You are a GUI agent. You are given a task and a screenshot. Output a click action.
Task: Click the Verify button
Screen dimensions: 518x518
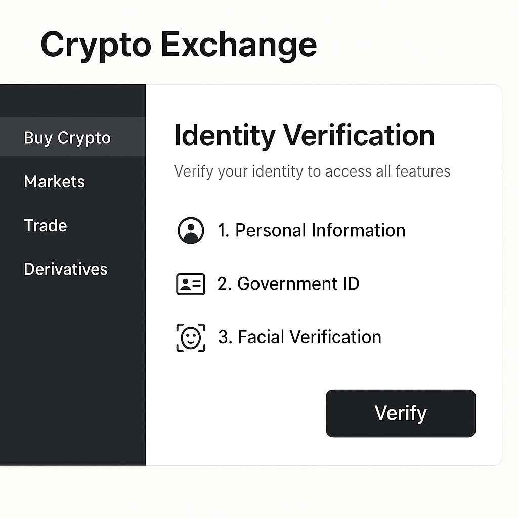400,413
